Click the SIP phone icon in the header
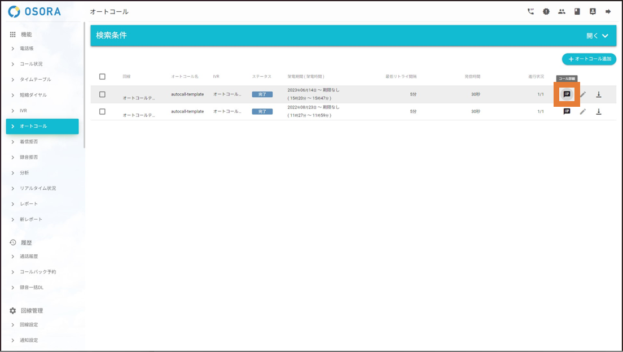Image resolution: width=623 pixels, height=352 pixels. [530, 11]
